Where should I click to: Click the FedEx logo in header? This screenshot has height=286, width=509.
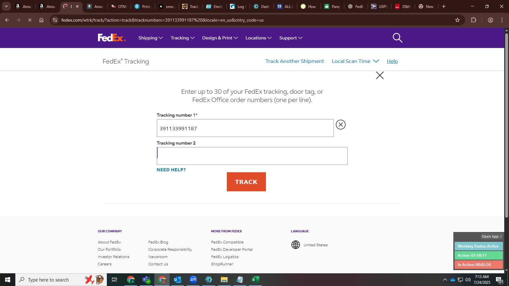(112, 38)
